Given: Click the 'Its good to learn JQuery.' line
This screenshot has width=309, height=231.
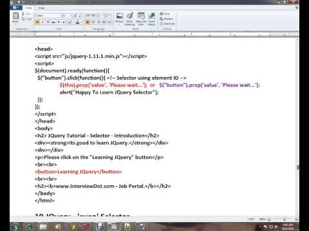Looking at the screenshot, I should click(102, 143).
